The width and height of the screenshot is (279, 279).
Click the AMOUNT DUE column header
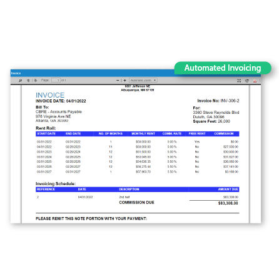click(x=228, y=190)
